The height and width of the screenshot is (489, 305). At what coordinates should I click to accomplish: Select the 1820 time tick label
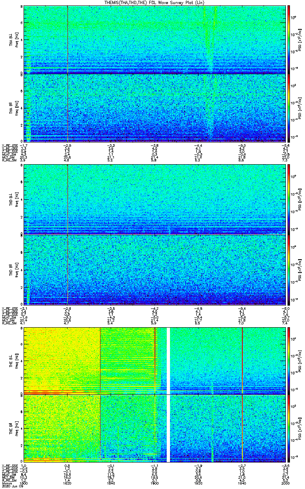67,482
